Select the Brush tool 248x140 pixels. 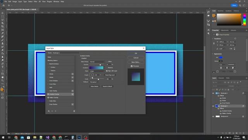[x=2, y=40]
